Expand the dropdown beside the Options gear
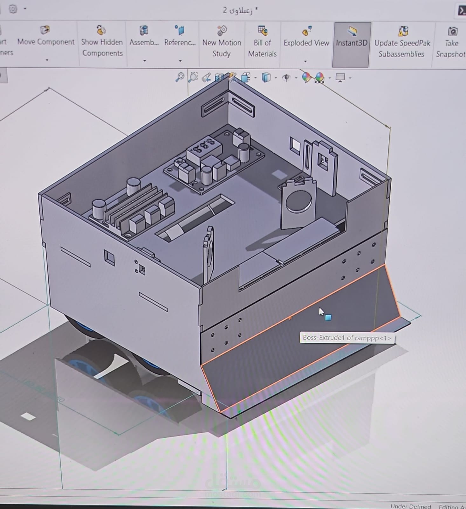The image size is (466, 509). 25,9
